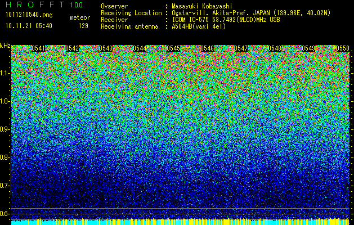
Task: Click the 0545 time marker
Action: 173,48
